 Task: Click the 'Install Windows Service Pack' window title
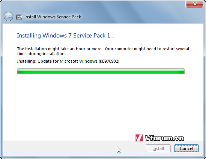click(x=53, y=17)
